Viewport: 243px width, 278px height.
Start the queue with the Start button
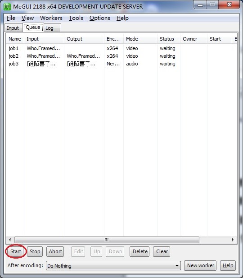16,251
